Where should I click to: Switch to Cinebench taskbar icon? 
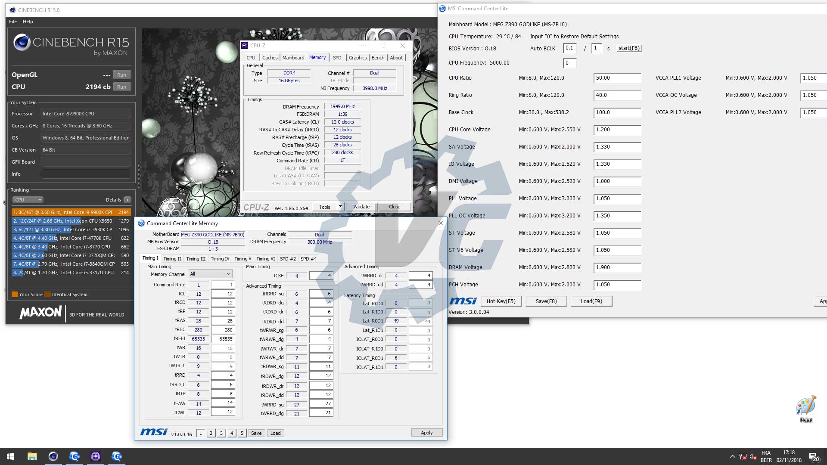pyautogui.click(x=53, y=456)
